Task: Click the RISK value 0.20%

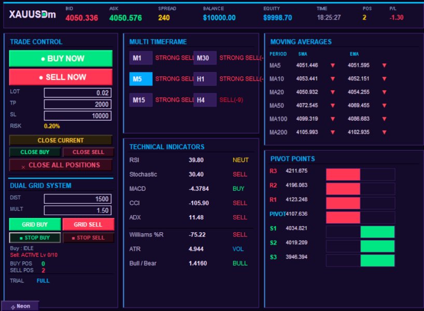Action: (52, 126)
